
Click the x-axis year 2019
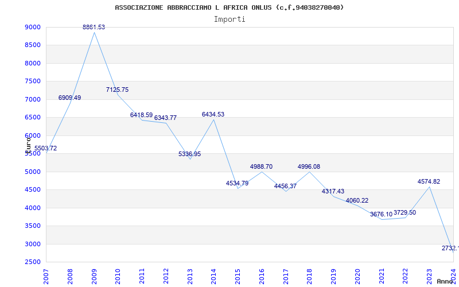click(x=334, y=277)
